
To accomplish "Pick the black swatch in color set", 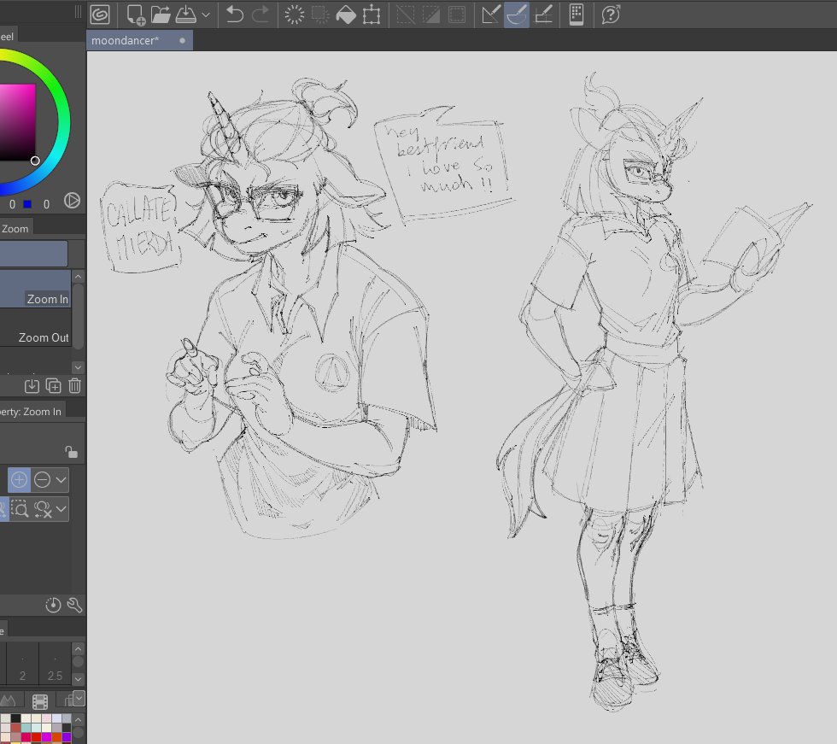I will pos(16,718).
